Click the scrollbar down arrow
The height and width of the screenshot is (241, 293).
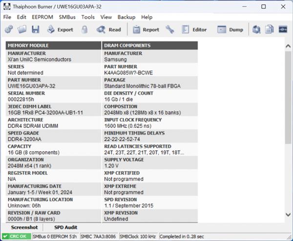288,215
